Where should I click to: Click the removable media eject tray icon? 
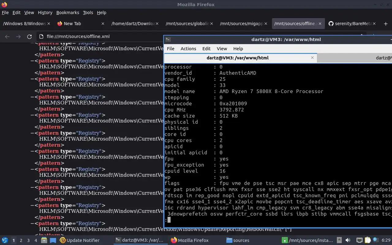click(x=339, y=240)
